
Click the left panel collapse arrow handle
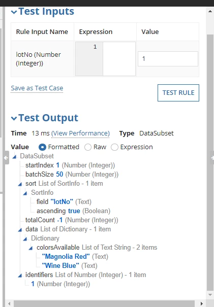click(6, 158)
